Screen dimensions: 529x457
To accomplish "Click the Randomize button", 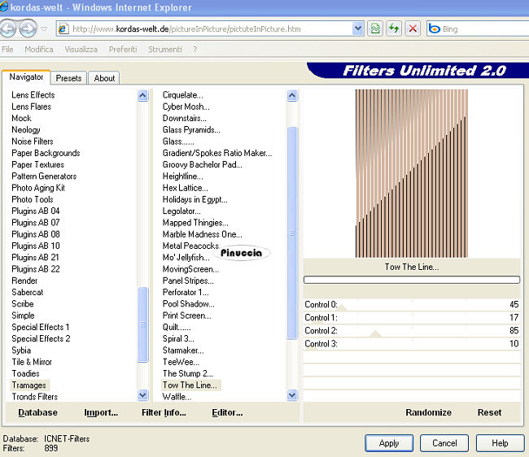I will pyautogui.click(x=428, y=412).
